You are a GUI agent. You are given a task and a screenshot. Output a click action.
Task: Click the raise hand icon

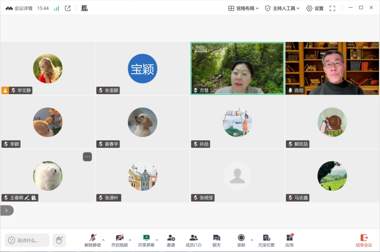pos(59,240)
